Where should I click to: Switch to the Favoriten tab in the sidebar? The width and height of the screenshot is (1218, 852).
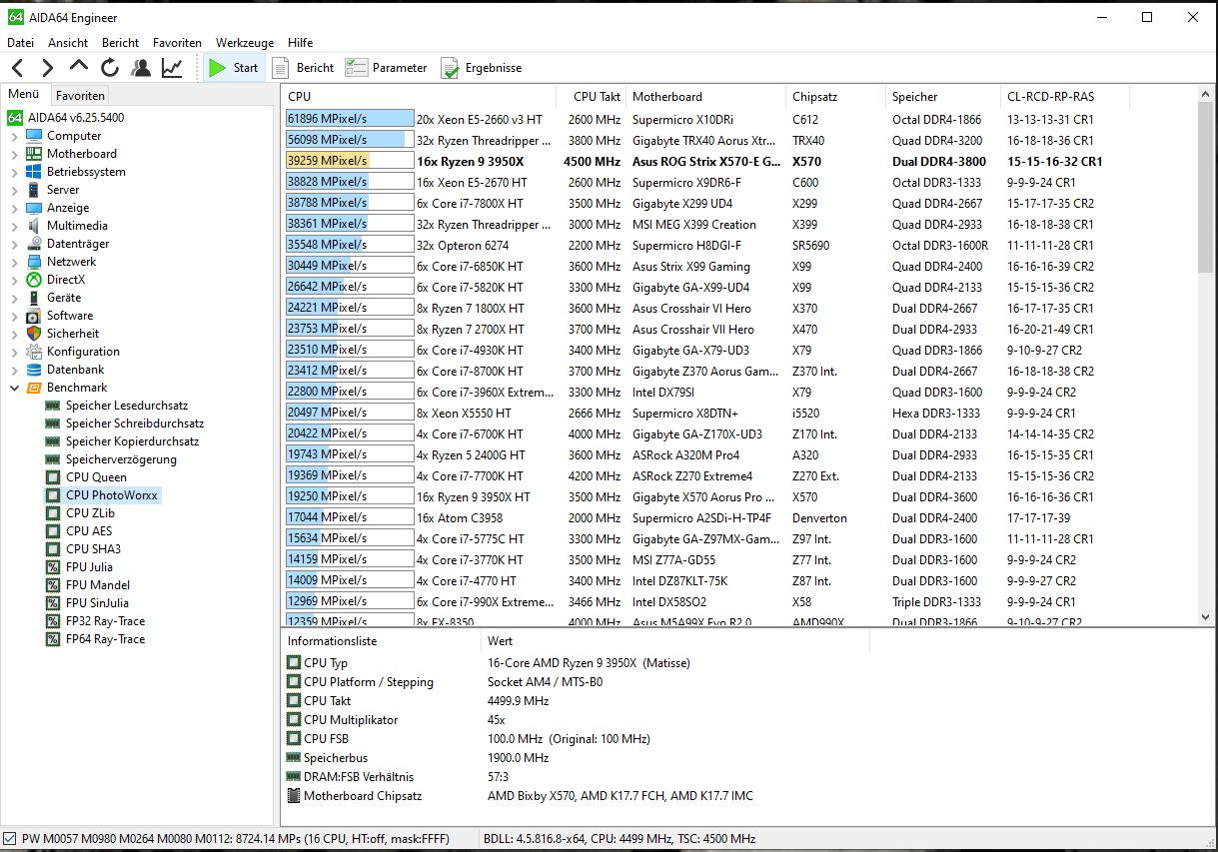pyautogui.click(x=80, y=96)
